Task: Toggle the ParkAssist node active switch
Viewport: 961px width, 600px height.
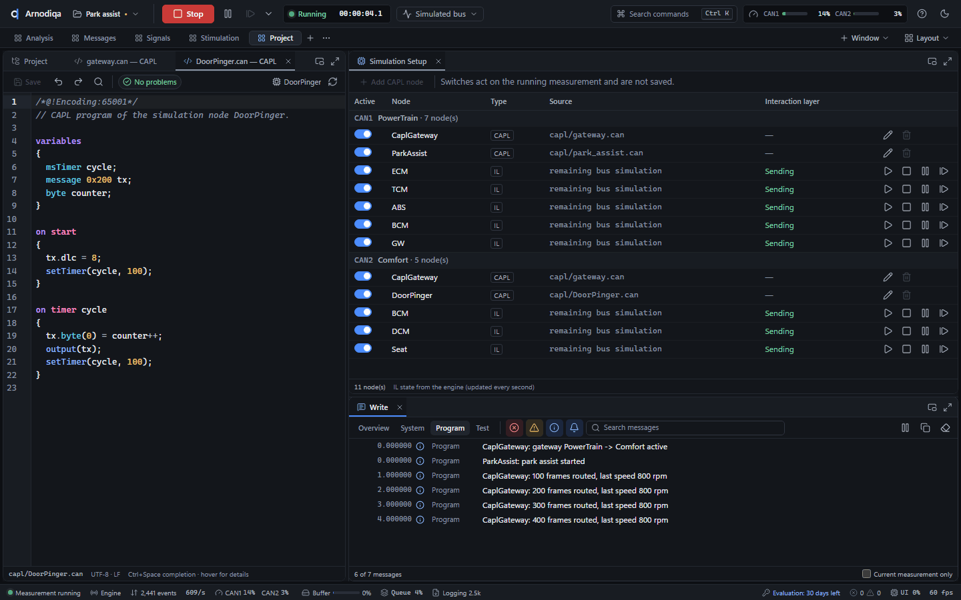Action: [363, 153]
